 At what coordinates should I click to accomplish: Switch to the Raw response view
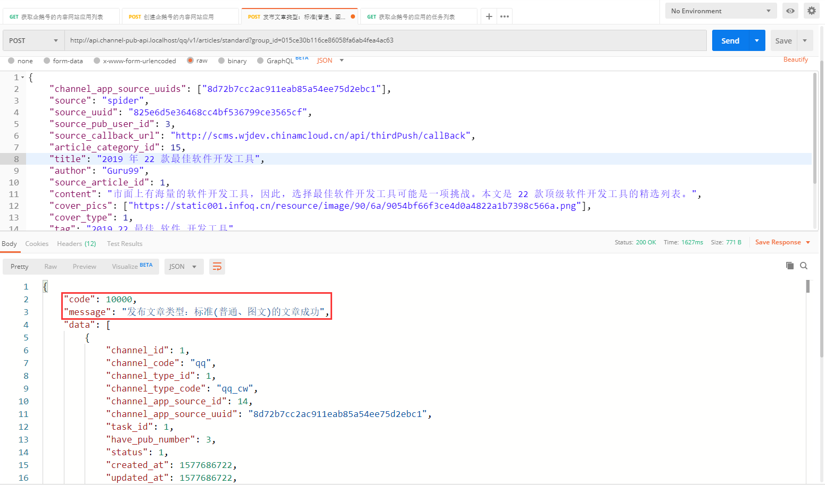51,267
